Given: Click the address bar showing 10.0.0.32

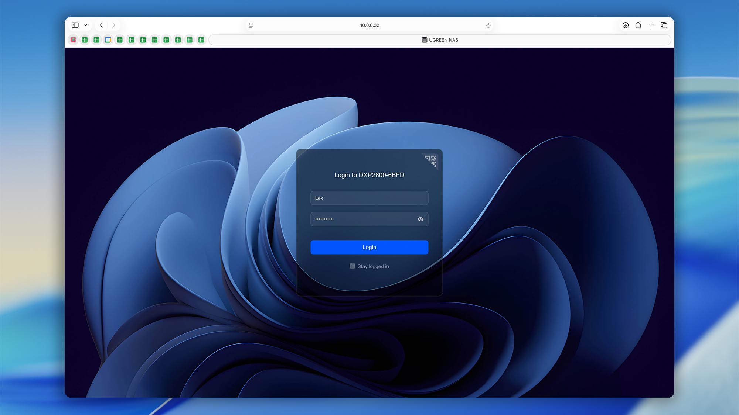Looking at the screenshot, I should 369,25.
